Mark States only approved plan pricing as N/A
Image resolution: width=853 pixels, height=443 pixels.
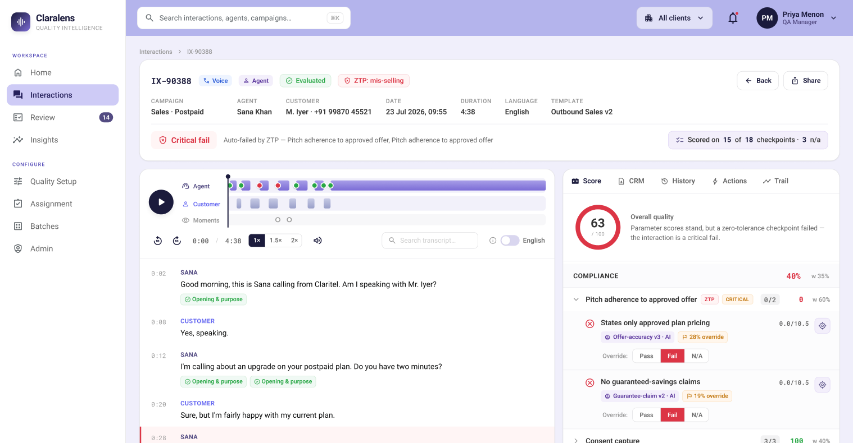pyautogui.click(x=697, y=356)
